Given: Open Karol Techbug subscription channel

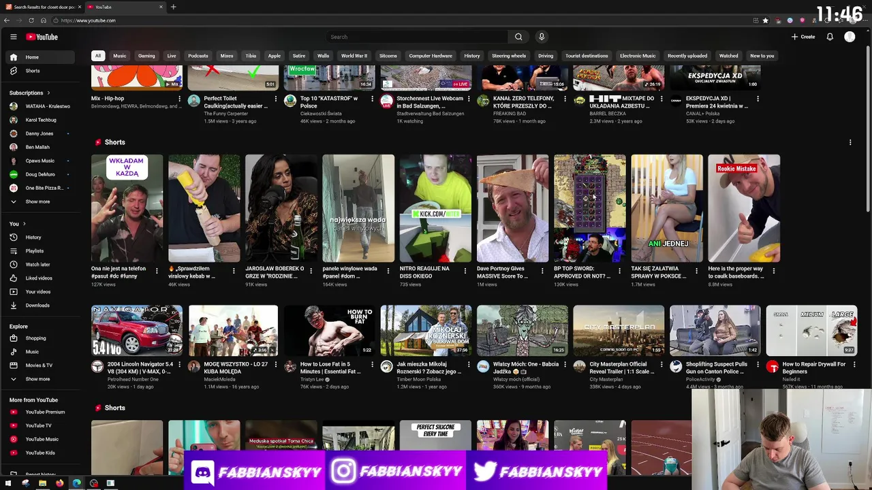Looking at the screenshot, I should pos(41,120).
